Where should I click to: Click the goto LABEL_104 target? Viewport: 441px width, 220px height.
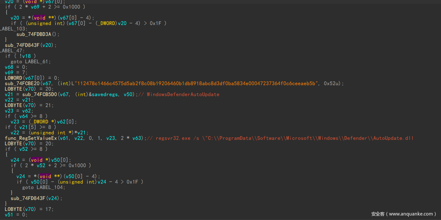pos(51,187)
